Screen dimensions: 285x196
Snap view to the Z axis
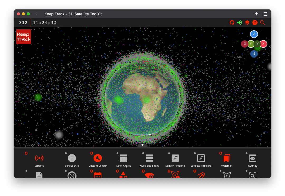click(254, 34)
